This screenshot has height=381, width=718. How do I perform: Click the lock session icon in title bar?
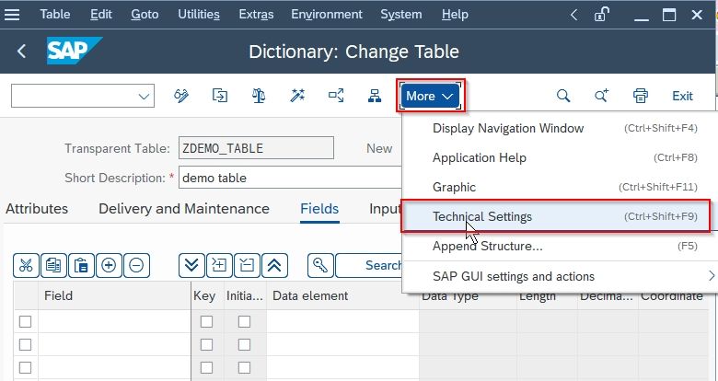(601, 15)
